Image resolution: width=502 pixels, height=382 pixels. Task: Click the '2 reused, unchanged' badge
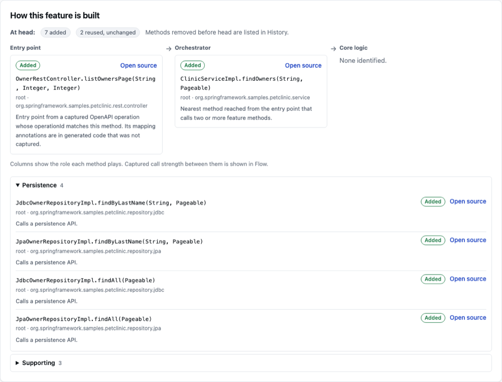coord(108,32)
